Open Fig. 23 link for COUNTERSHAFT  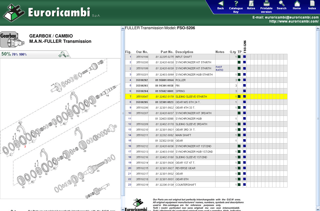coord(130,185)
